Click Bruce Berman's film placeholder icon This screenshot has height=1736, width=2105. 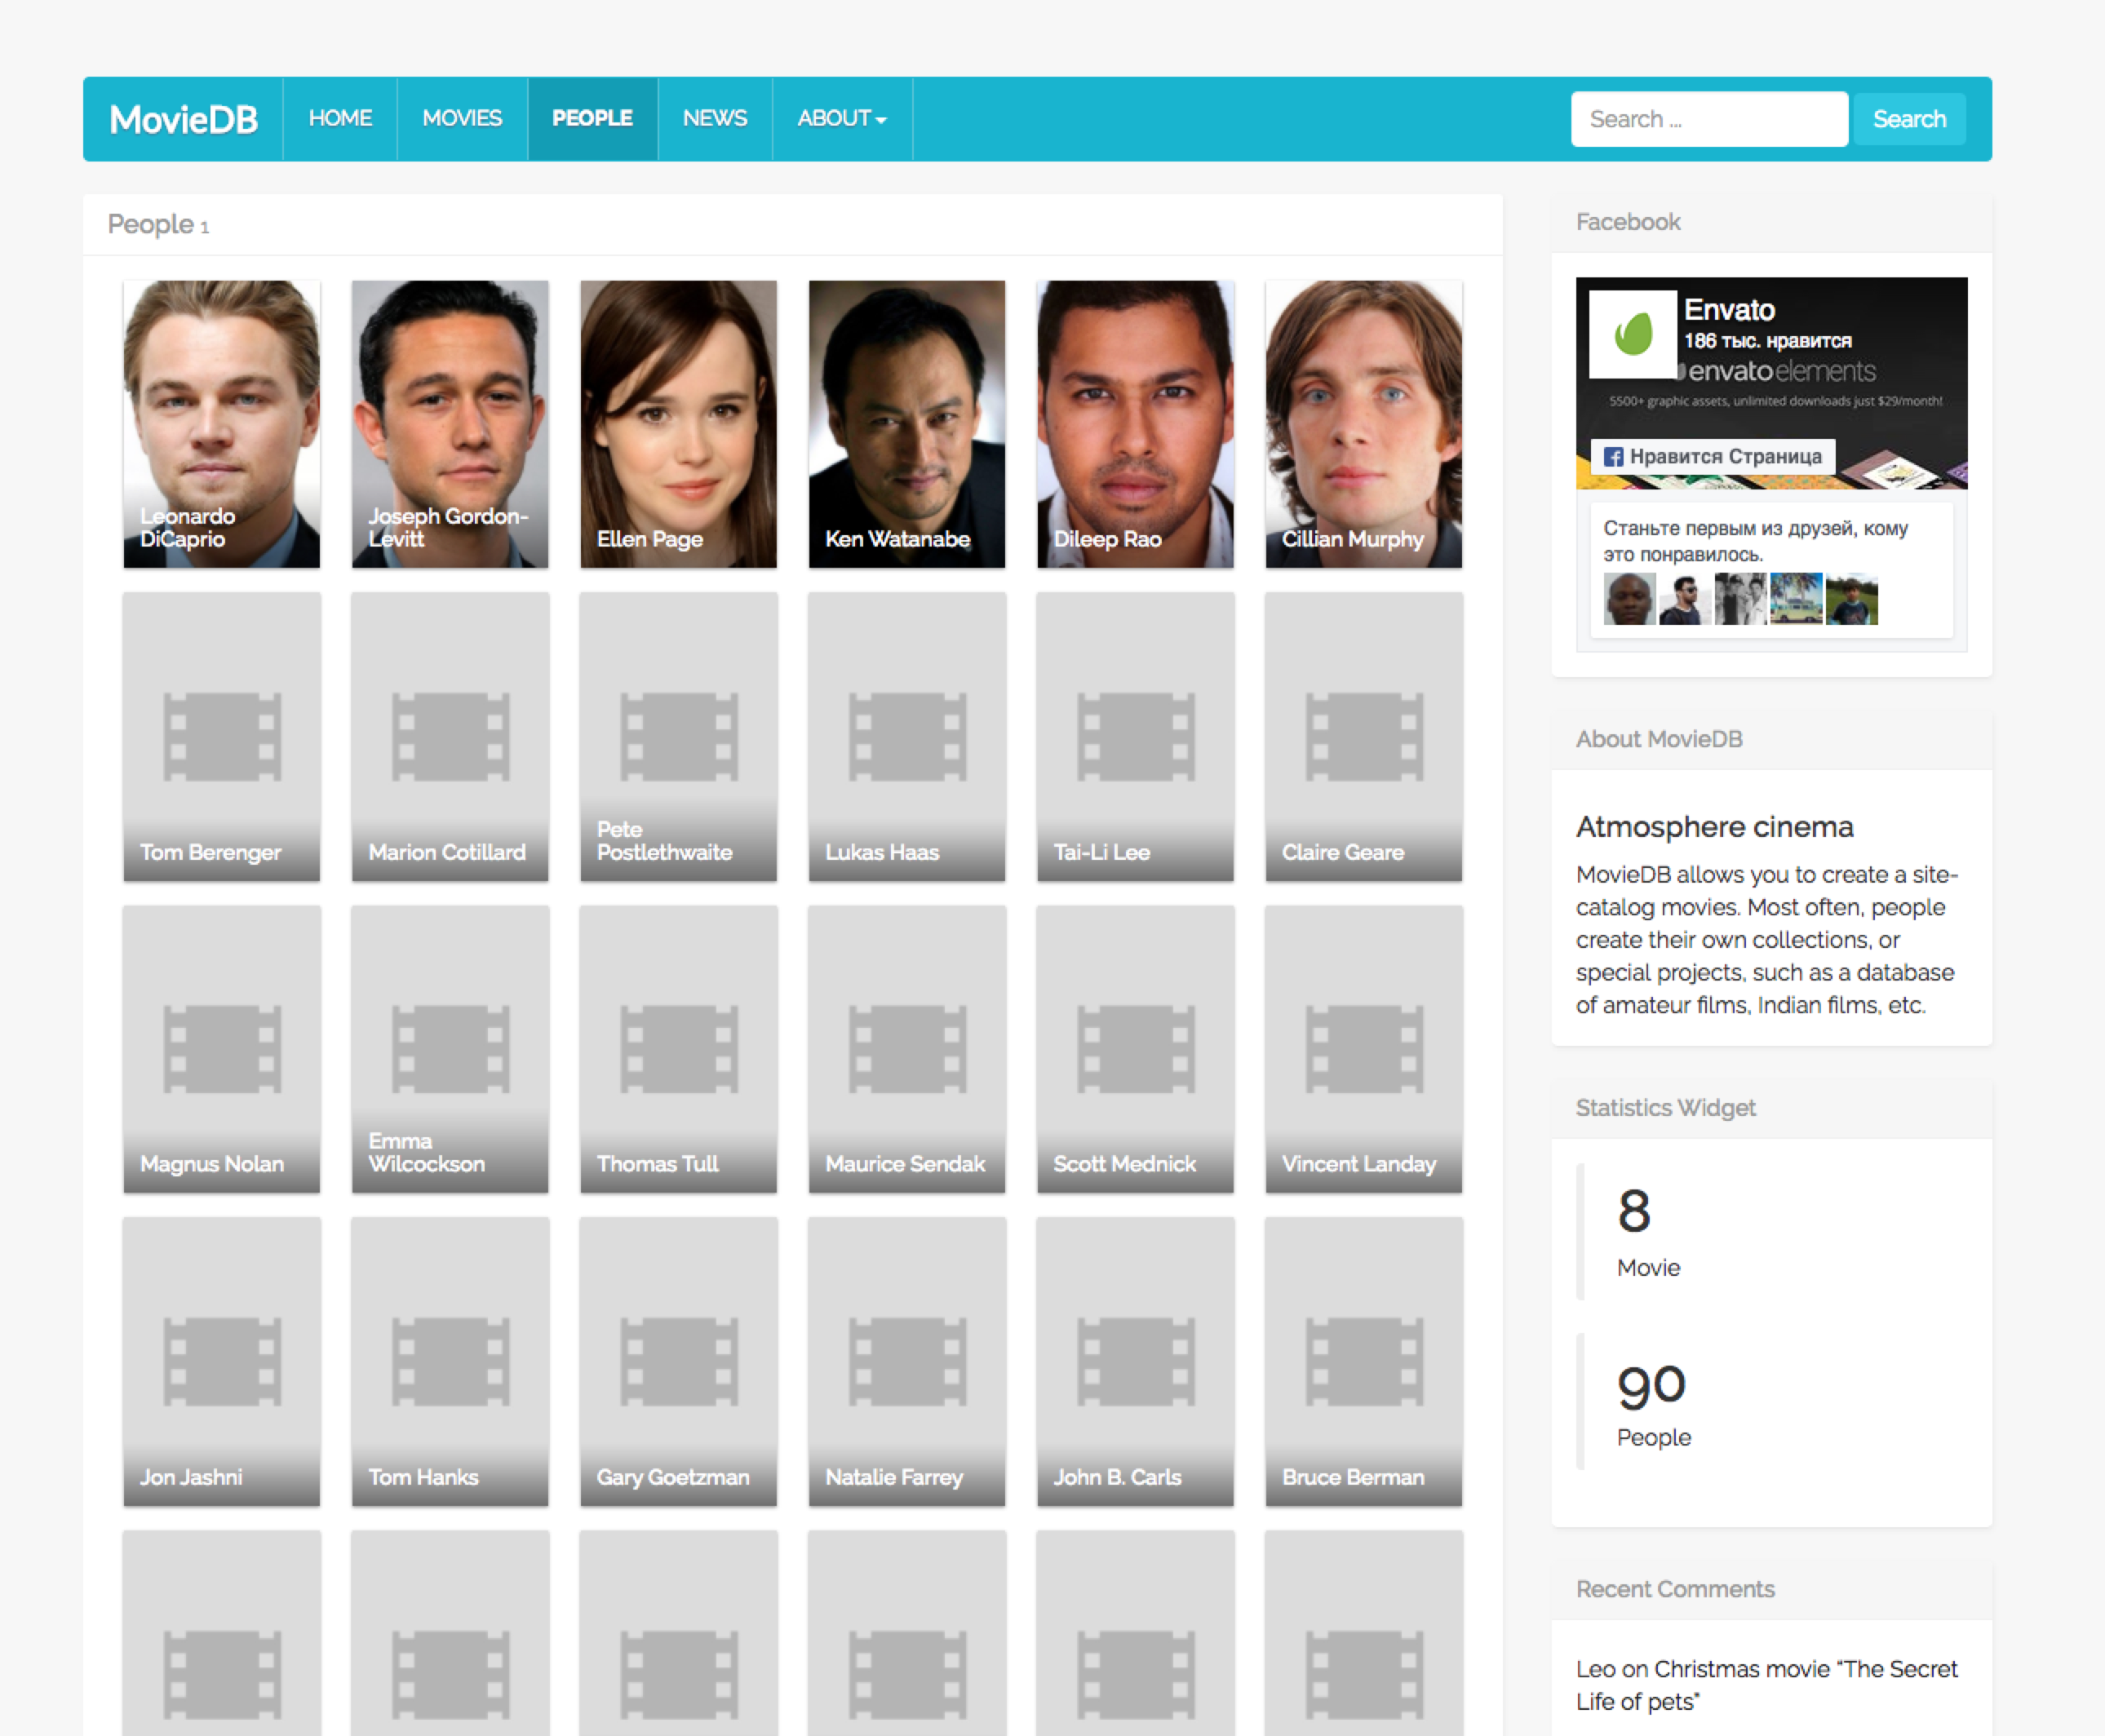(1364, 1361)
